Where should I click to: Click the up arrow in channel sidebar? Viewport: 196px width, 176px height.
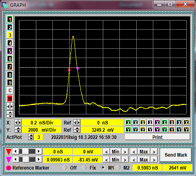click(10, 112)
